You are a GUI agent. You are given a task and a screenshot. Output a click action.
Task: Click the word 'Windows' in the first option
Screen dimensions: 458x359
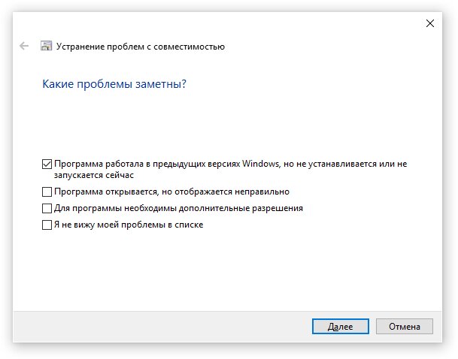tap(261, 164)
